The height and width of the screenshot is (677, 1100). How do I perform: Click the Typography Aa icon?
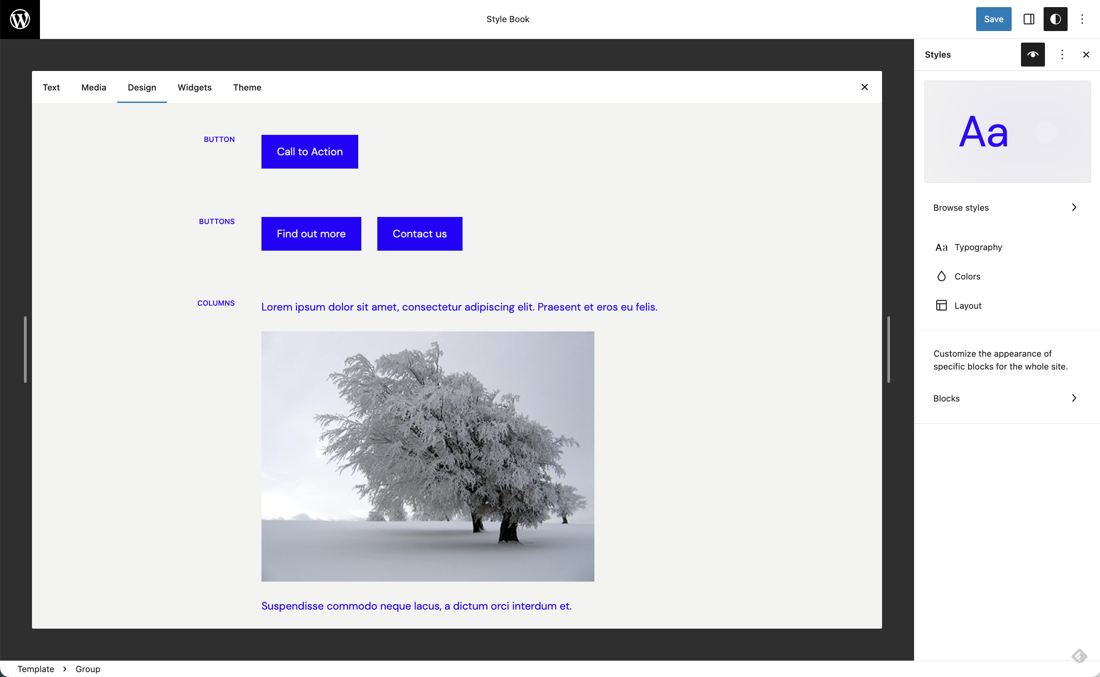(x=942, y=248)
